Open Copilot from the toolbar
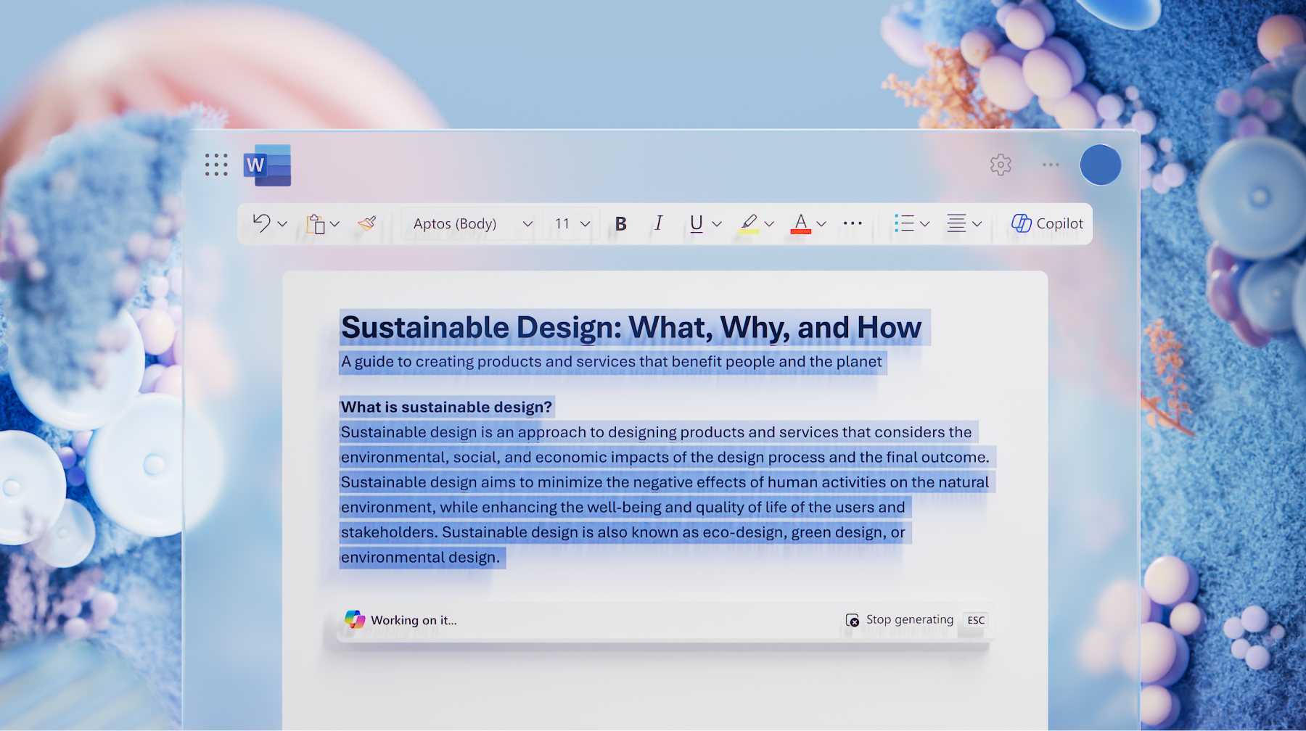1306x731 pixels. click(x=1047, y=223)
